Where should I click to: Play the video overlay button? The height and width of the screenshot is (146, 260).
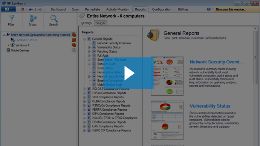[x=128, y=73]
